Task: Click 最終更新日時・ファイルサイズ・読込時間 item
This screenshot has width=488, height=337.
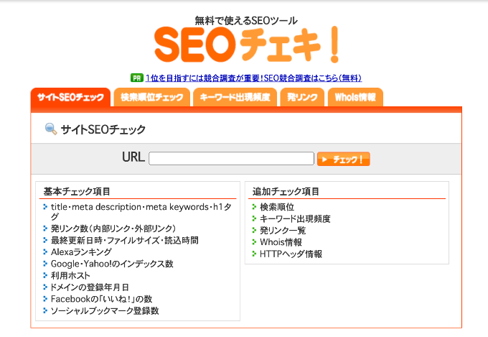Action: pos(124,241)
